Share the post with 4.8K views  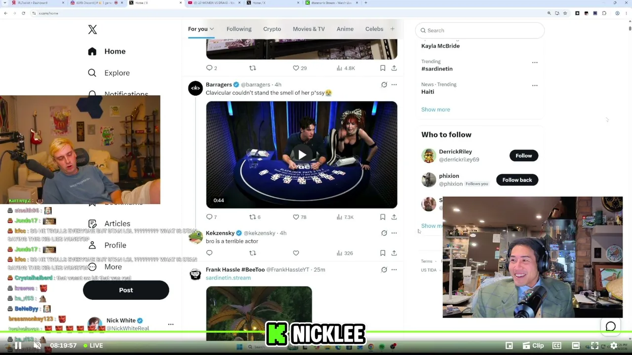pos(394,68)
